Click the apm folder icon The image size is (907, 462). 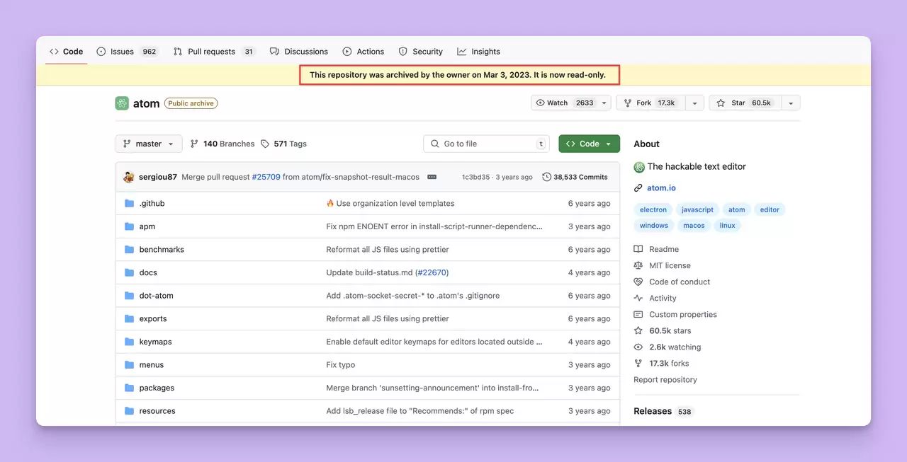point(129,226)
